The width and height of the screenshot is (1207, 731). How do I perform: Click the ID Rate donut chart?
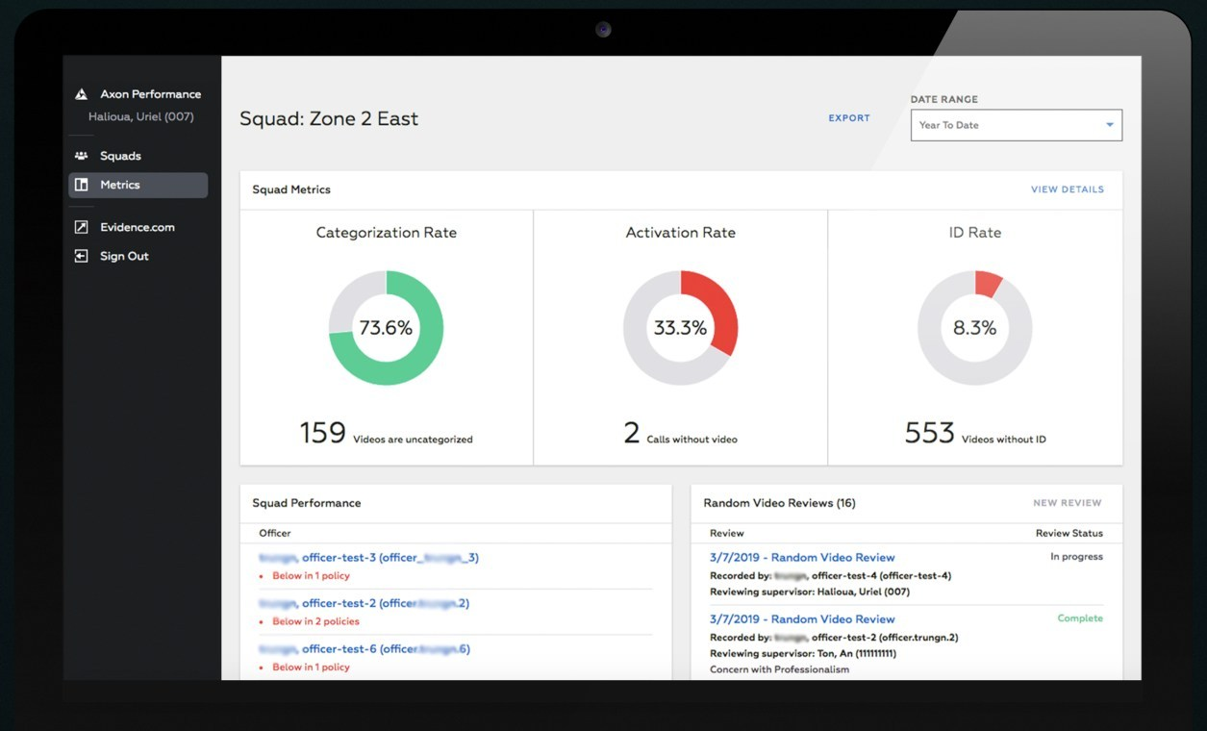974,327
